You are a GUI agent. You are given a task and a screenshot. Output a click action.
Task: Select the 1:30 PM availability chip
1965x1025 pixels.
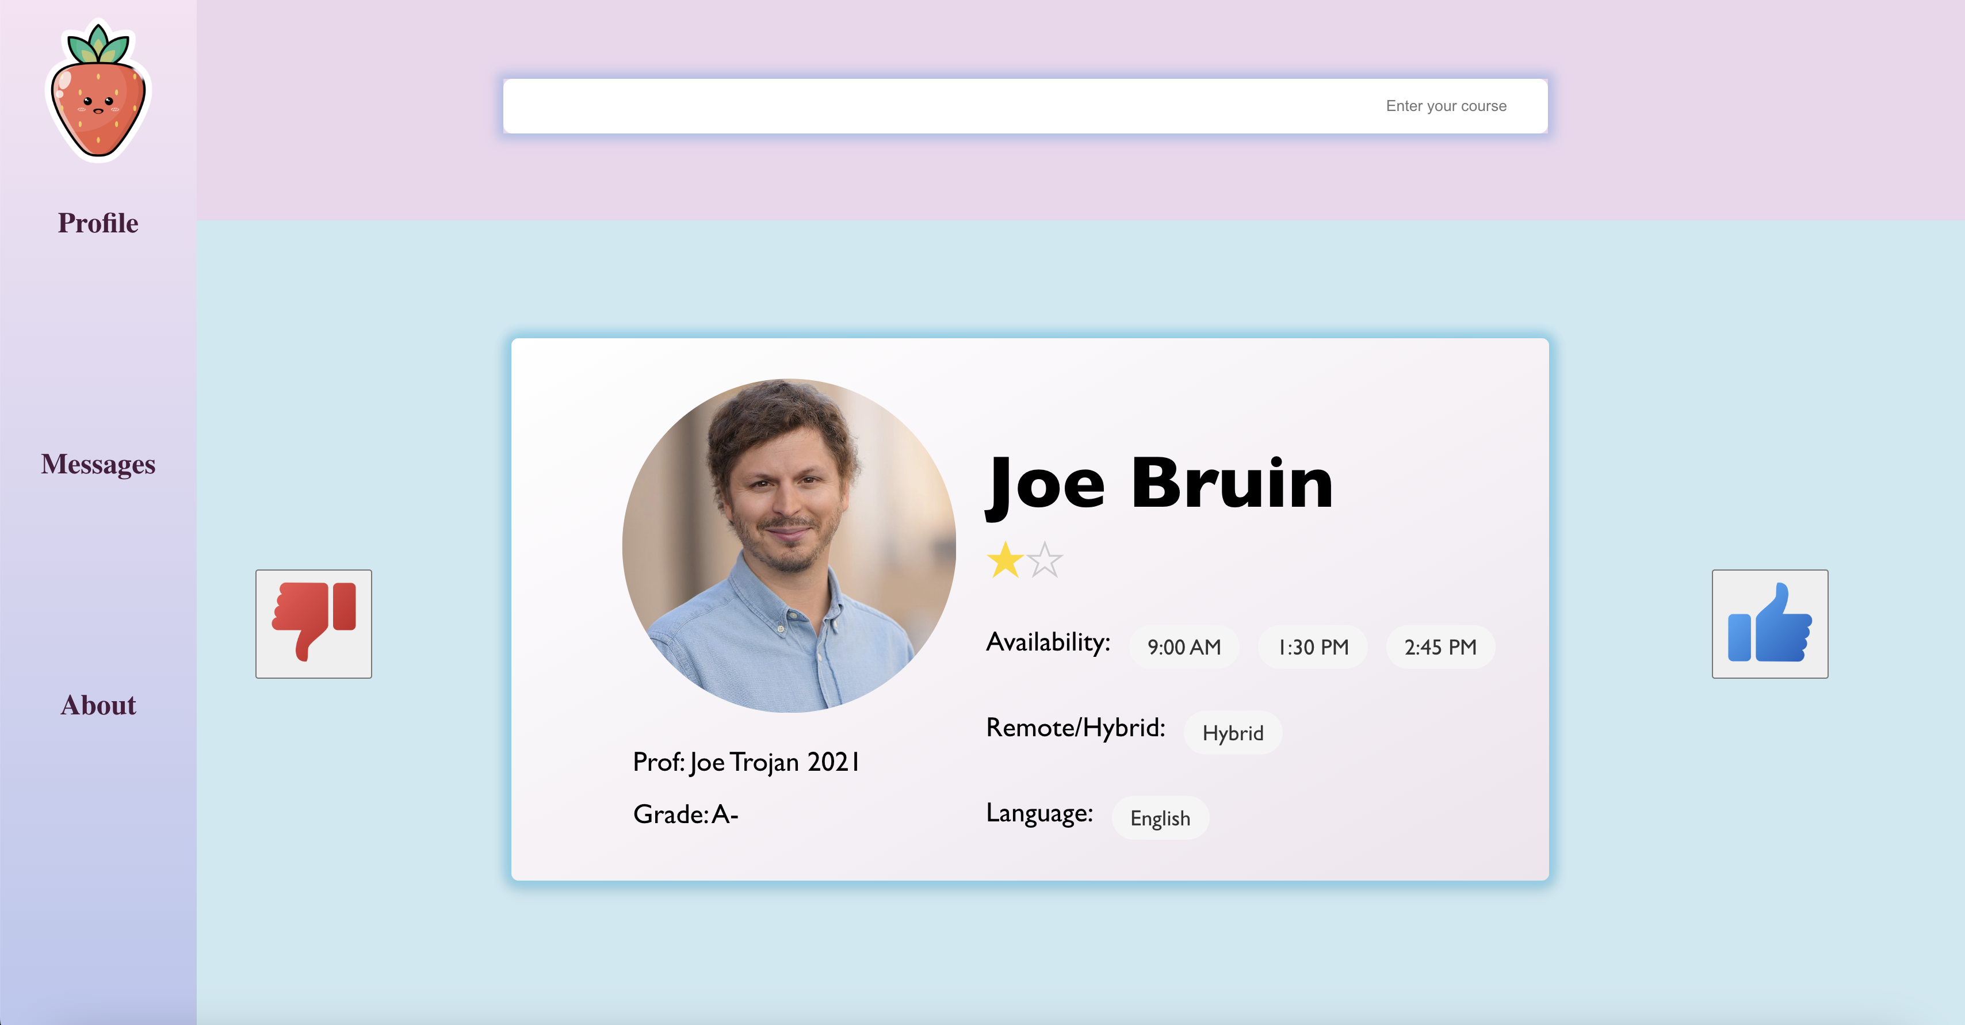(x=1313, y=648)
